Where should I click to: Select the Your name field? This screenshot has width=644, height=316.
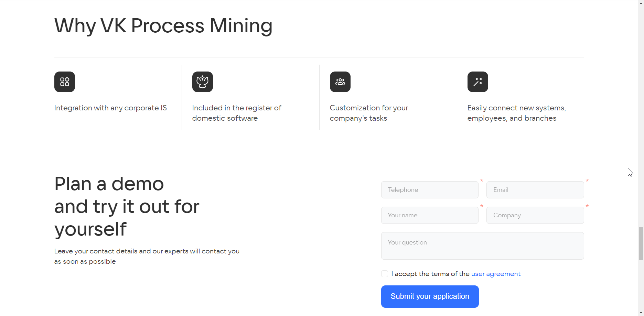(430, 215)
